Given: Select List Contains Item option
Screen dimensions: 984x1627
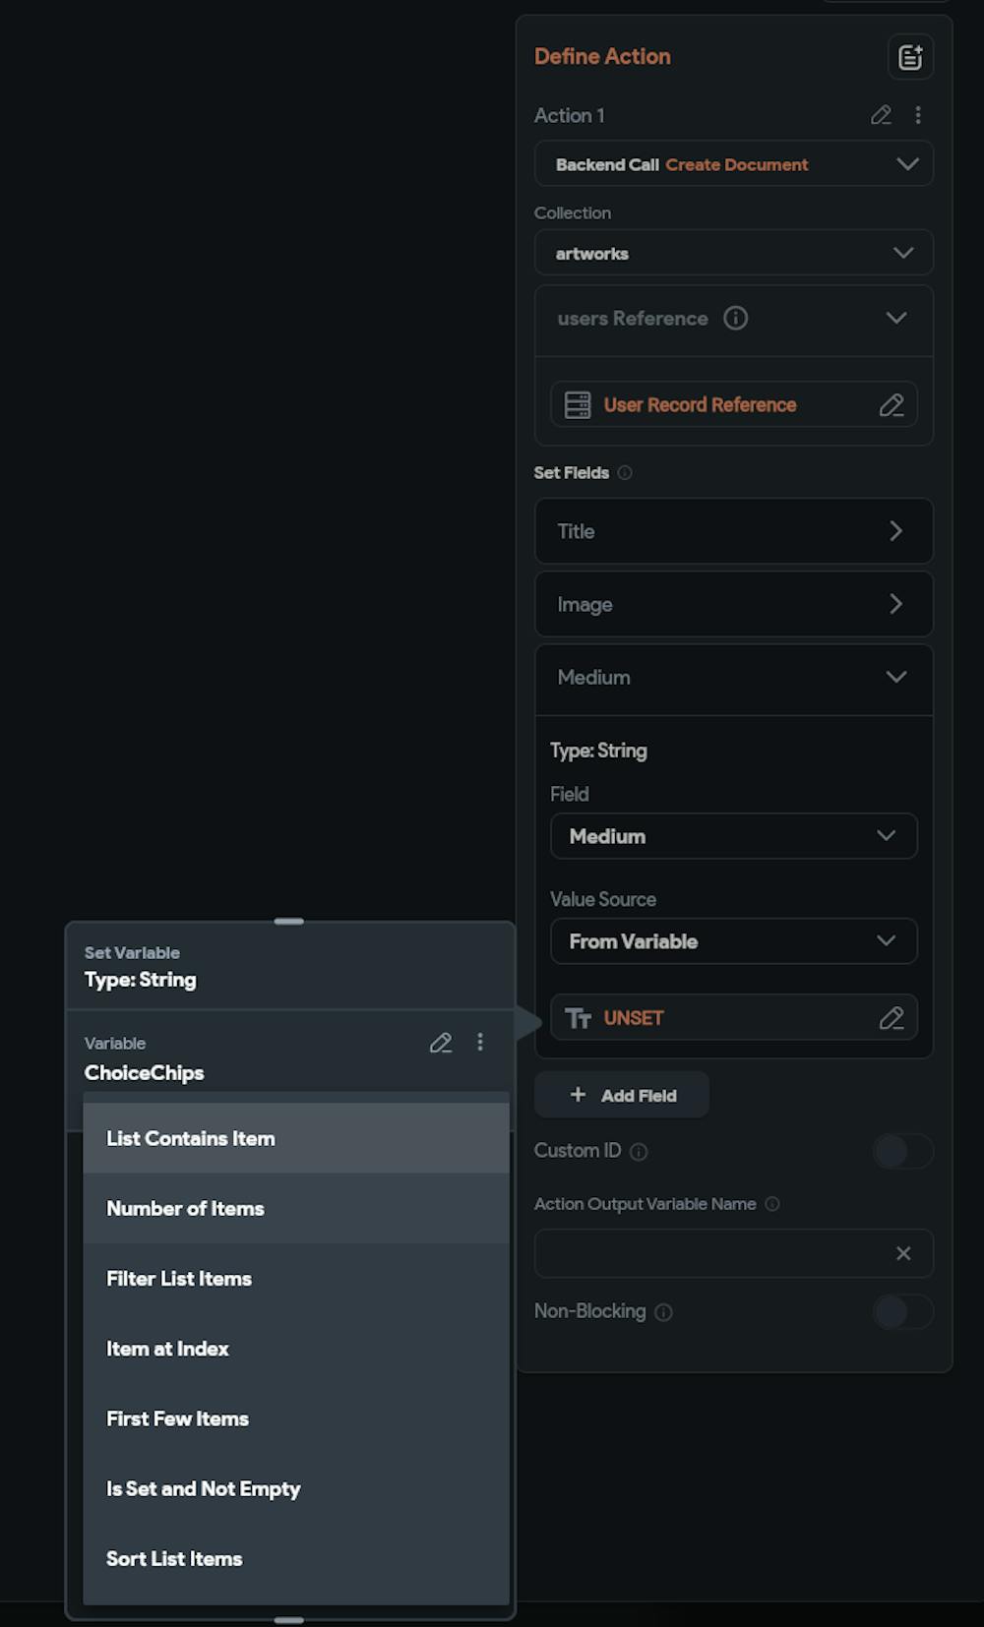Looking at the screenshot, I should tap(295, 1138).
